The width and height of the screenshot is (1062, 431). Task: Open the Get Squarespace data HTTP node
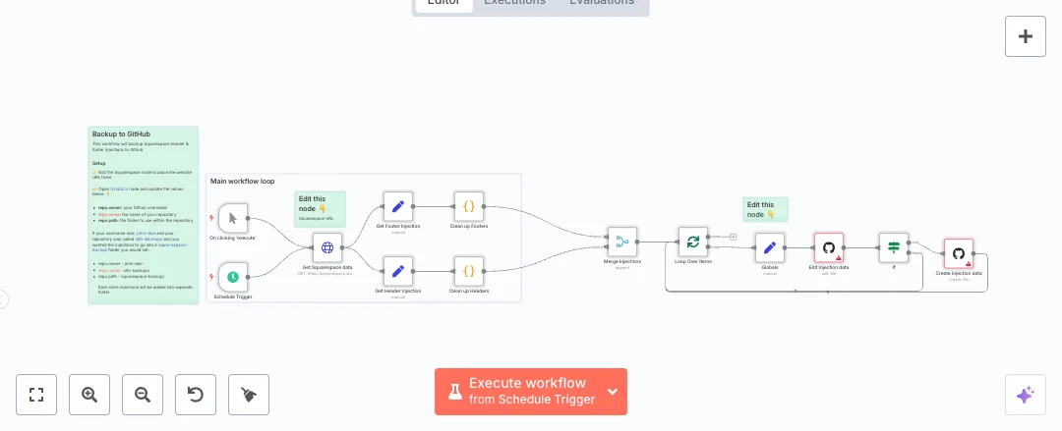327,247
